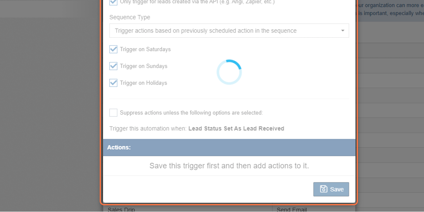Click the save disk icon inside the Save button
Screen dimensions: 424x212
[324, 189]
